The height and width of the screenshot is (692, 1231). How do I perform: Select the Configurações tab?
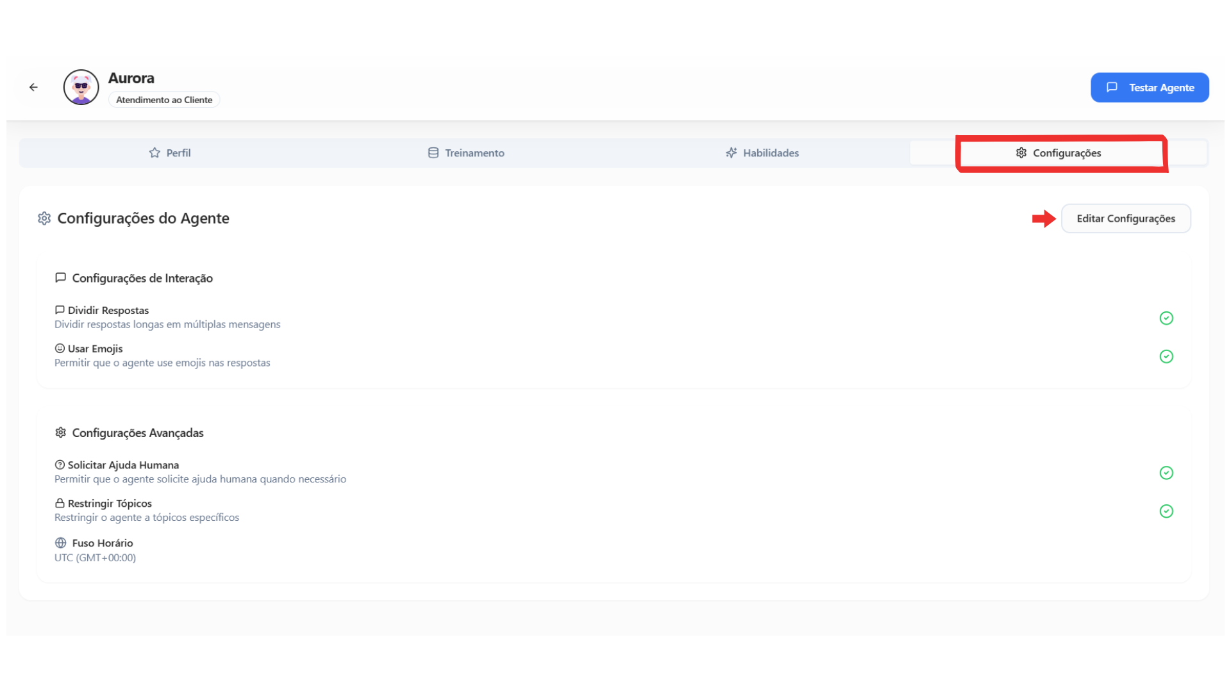pyautogui.click(x=1059, y=153)
